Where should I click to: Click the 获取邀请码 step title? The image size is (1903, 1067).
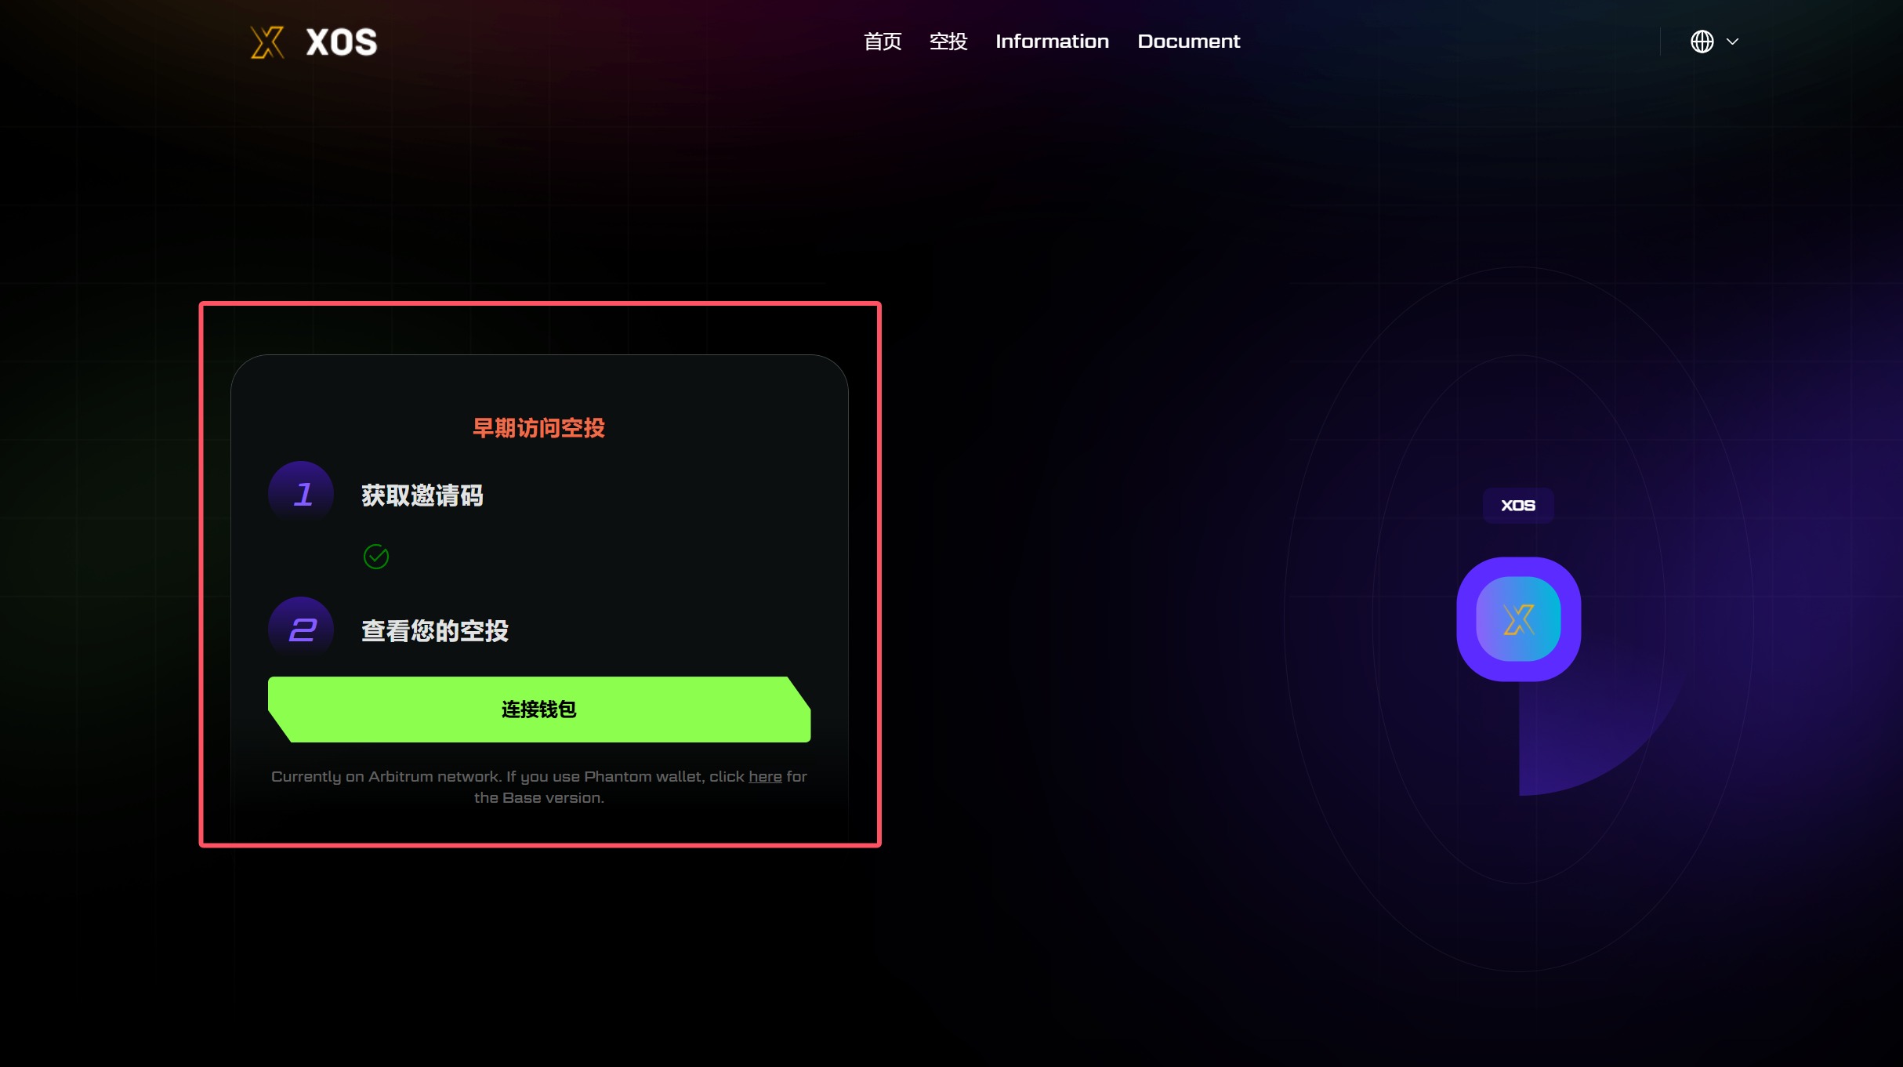(x=422, y=495)
